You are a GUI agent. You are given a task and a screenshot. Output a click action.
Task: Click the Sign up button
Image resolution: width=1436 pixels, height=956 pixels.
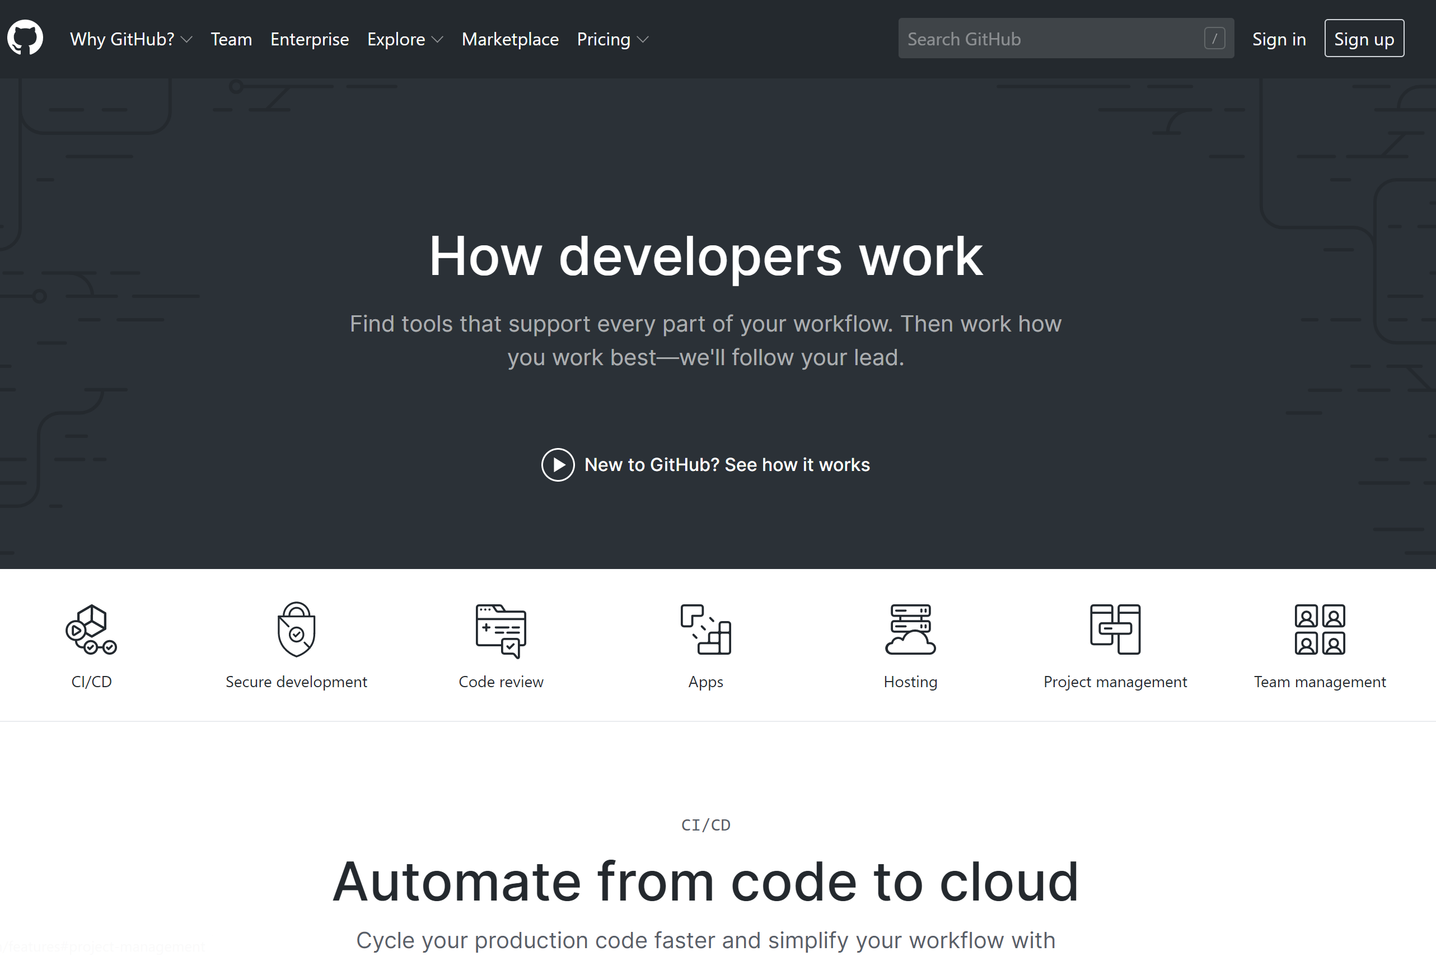point(1364,39)
